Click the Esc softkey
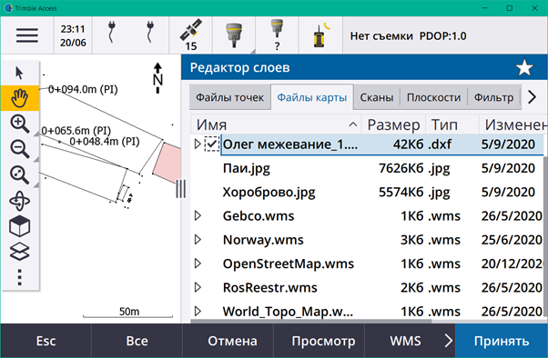 pos(46,341)
